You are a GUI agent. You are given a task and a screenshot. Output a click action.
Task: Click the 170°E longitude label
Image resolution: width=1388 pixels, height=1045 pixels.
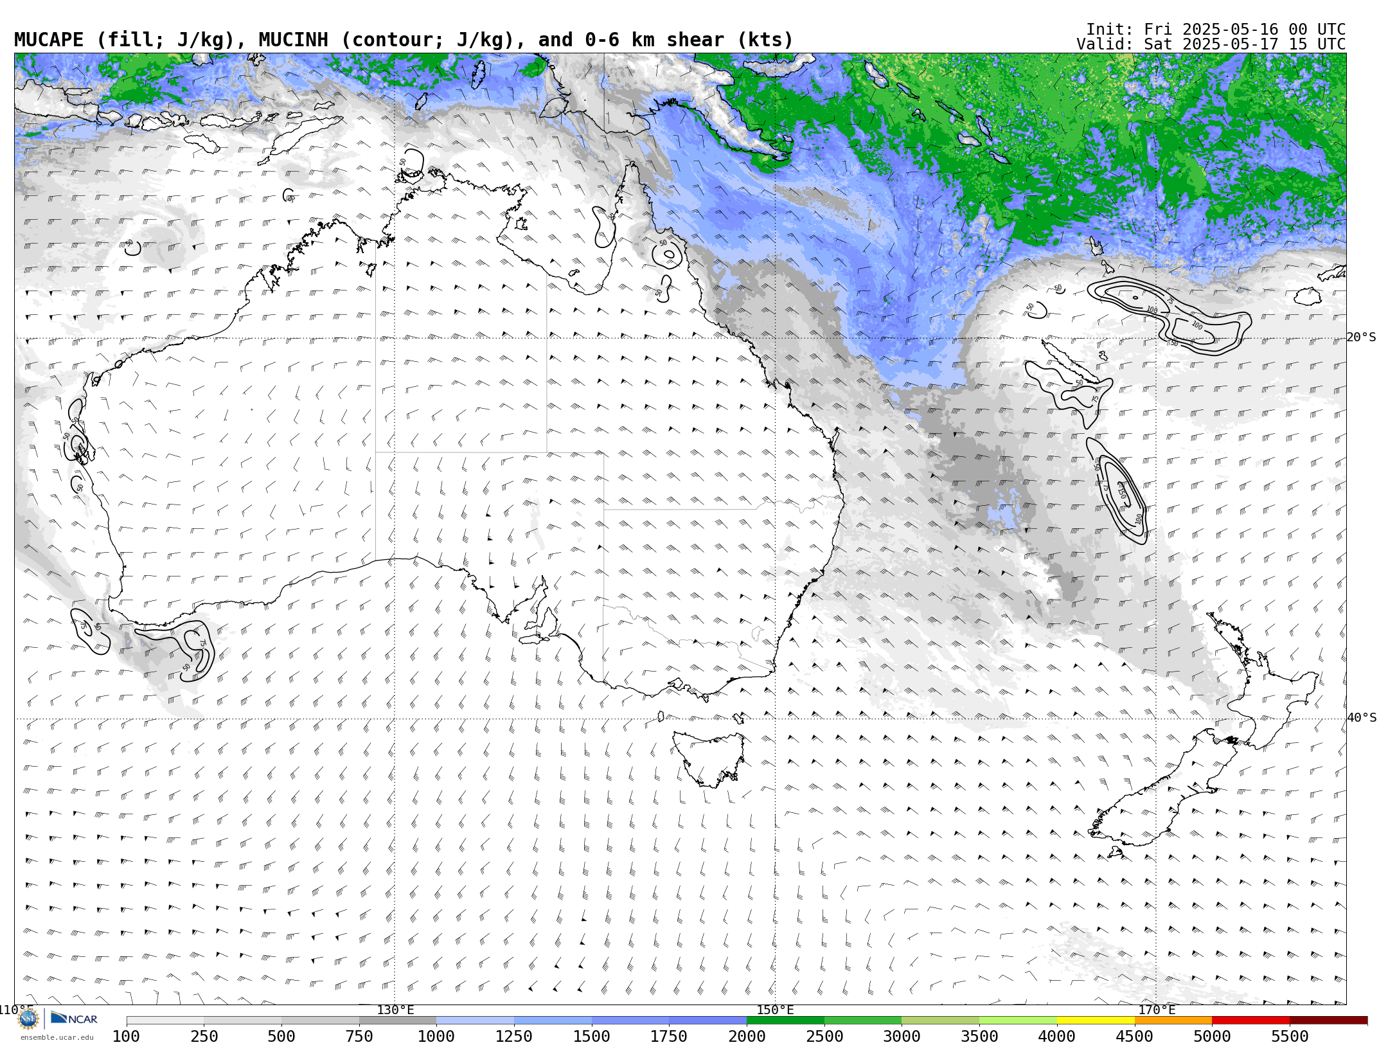click(x=1157, y=1010)
